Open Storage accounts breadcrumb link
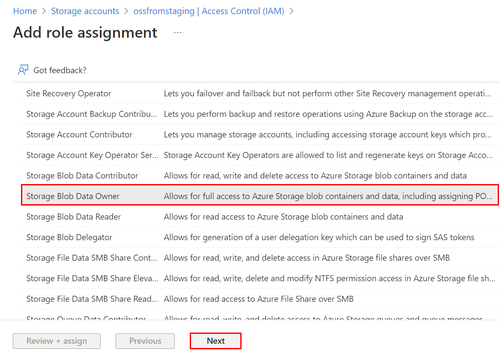 pos(85,11)
